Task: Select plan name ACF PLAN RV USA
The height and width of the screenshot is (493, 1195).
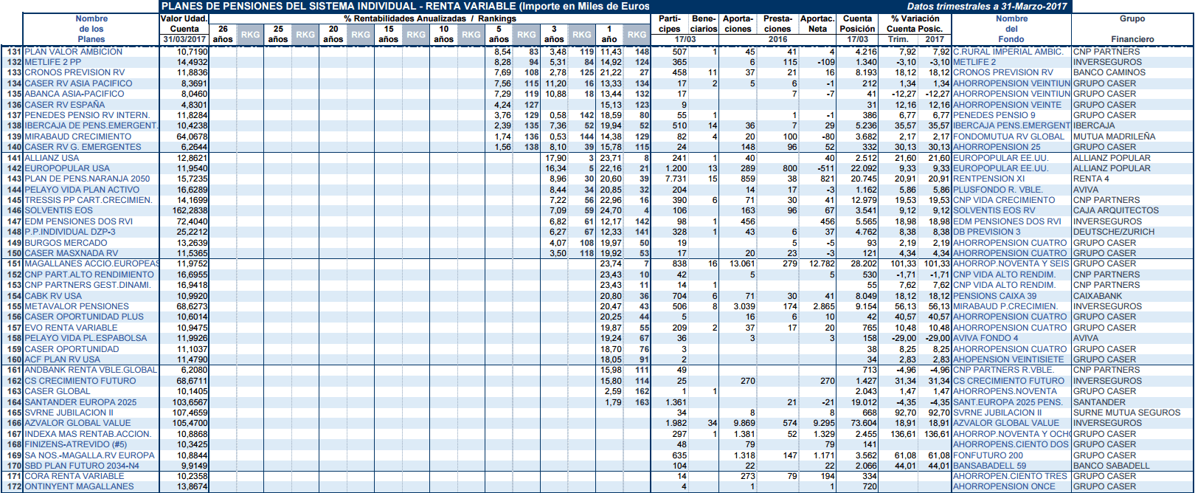Action: [62, 359]
